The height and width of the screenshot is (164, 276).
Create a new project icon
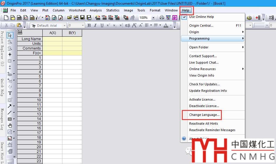[x=6, y=18]
